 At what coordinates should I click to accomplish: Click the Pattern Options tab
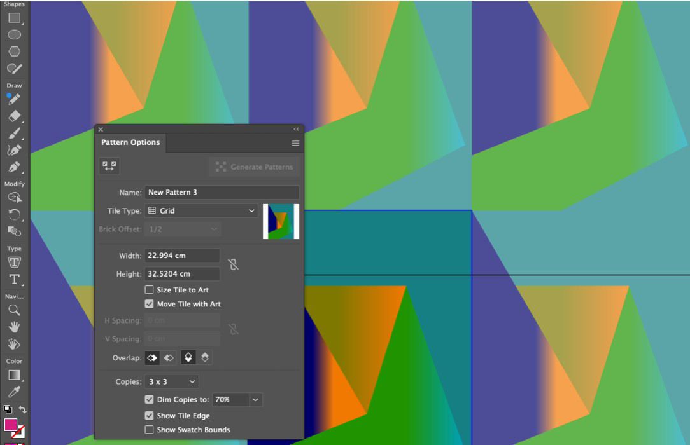tap(130, 142)
